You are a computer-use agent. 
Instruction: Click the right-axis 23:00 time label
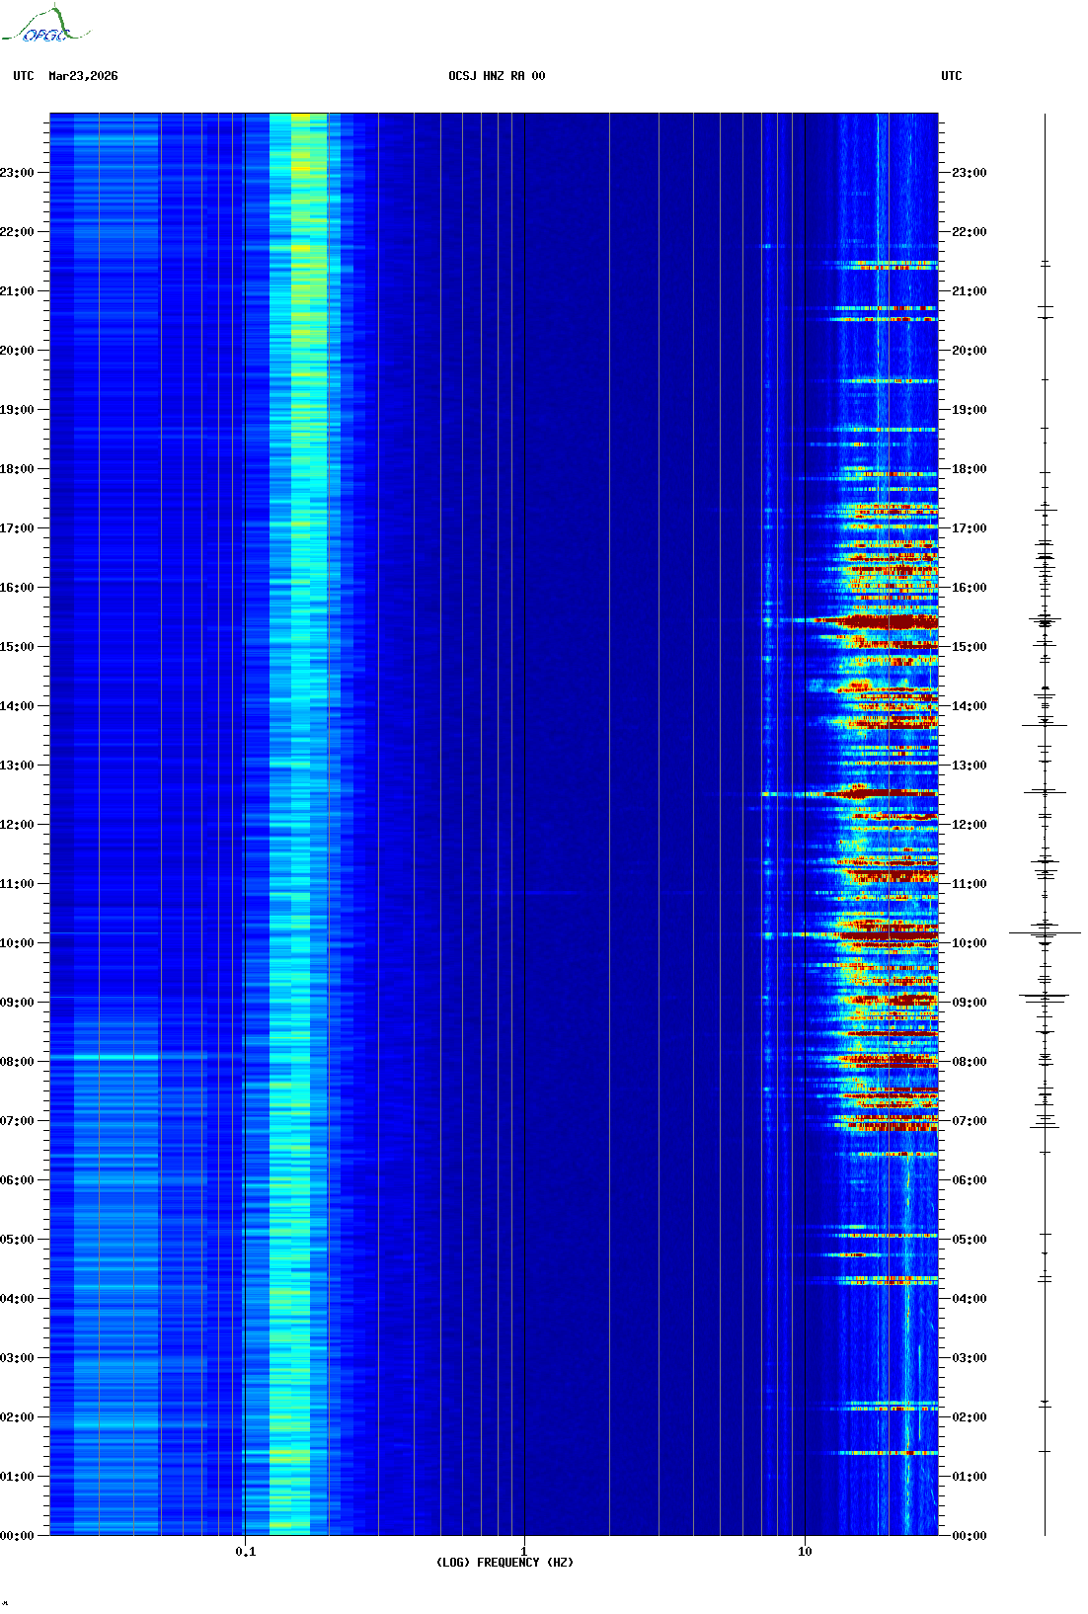pos(969,173)
